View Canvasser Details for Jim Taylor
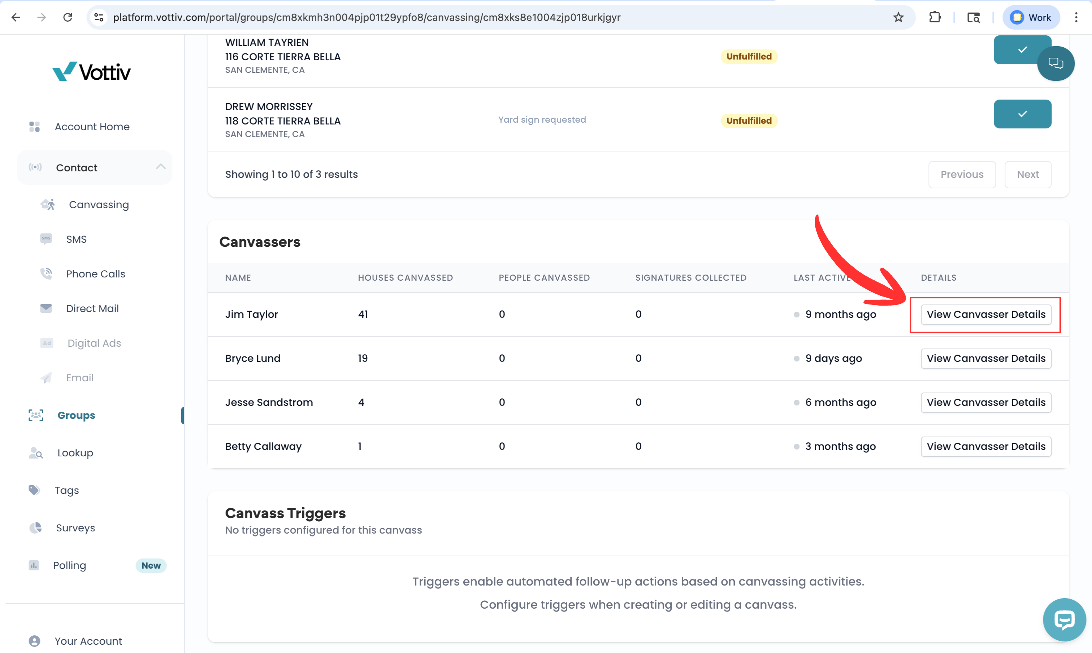 coord(986,315)
